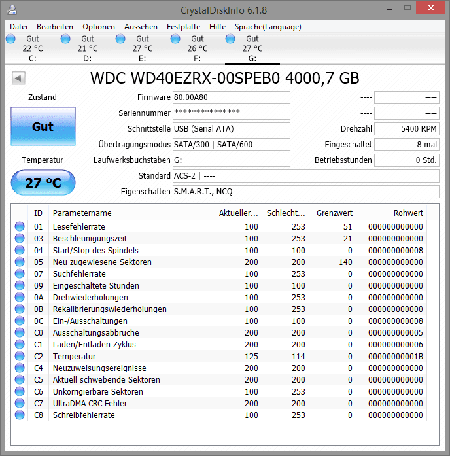
Task: Click the Zustand label
Action: coord(43,97)
